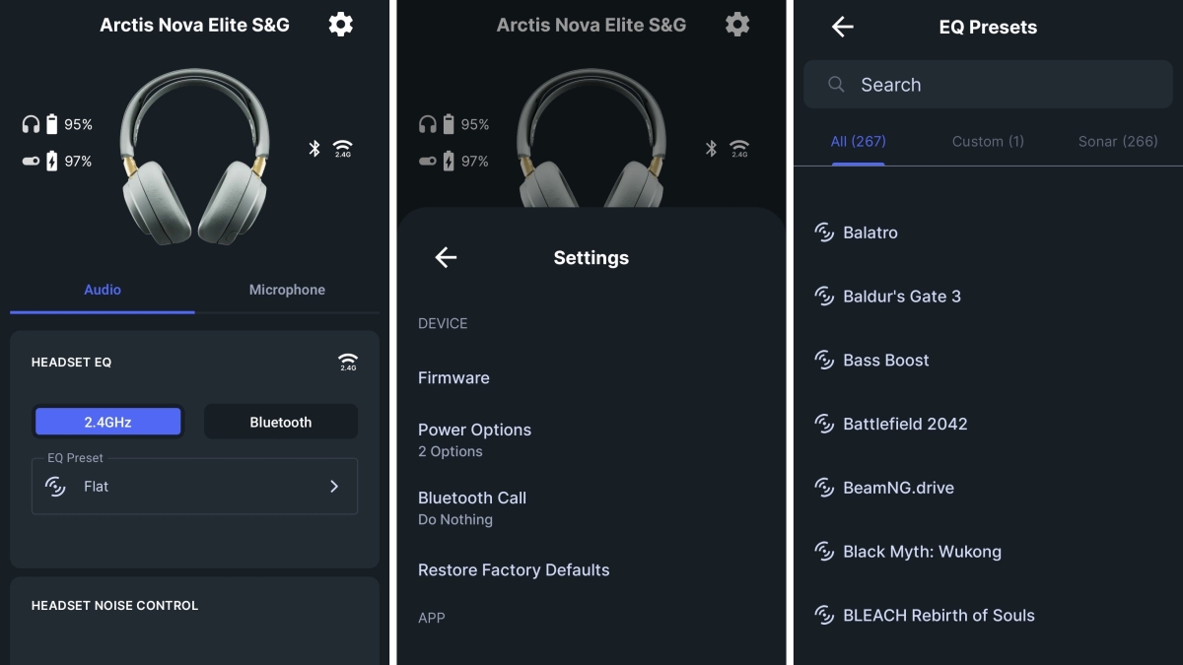Viewport: 1183px width, 665px height.
Task: Open settings gear on left headset screen
Action: (x=341, y=25)
